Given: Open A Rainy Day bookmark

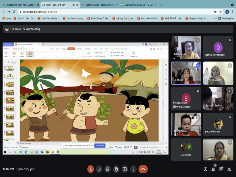Looking at the screenshot, I should point(123,18).
